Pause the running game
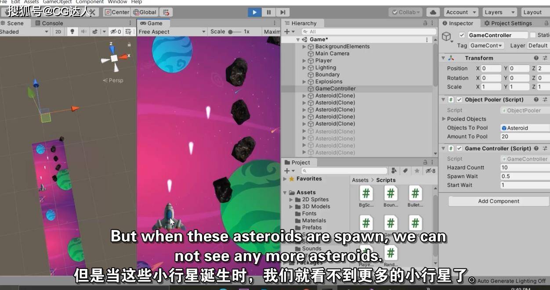The width and height of the screenshot is (550, 290). tap(268, 12)
